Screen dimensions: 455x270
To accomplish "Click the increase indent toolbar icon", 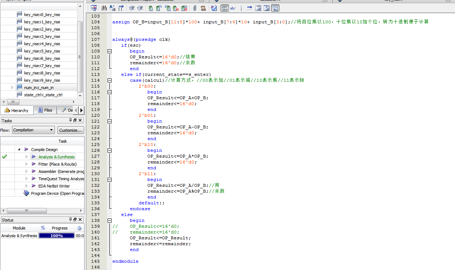I will 131,8.
